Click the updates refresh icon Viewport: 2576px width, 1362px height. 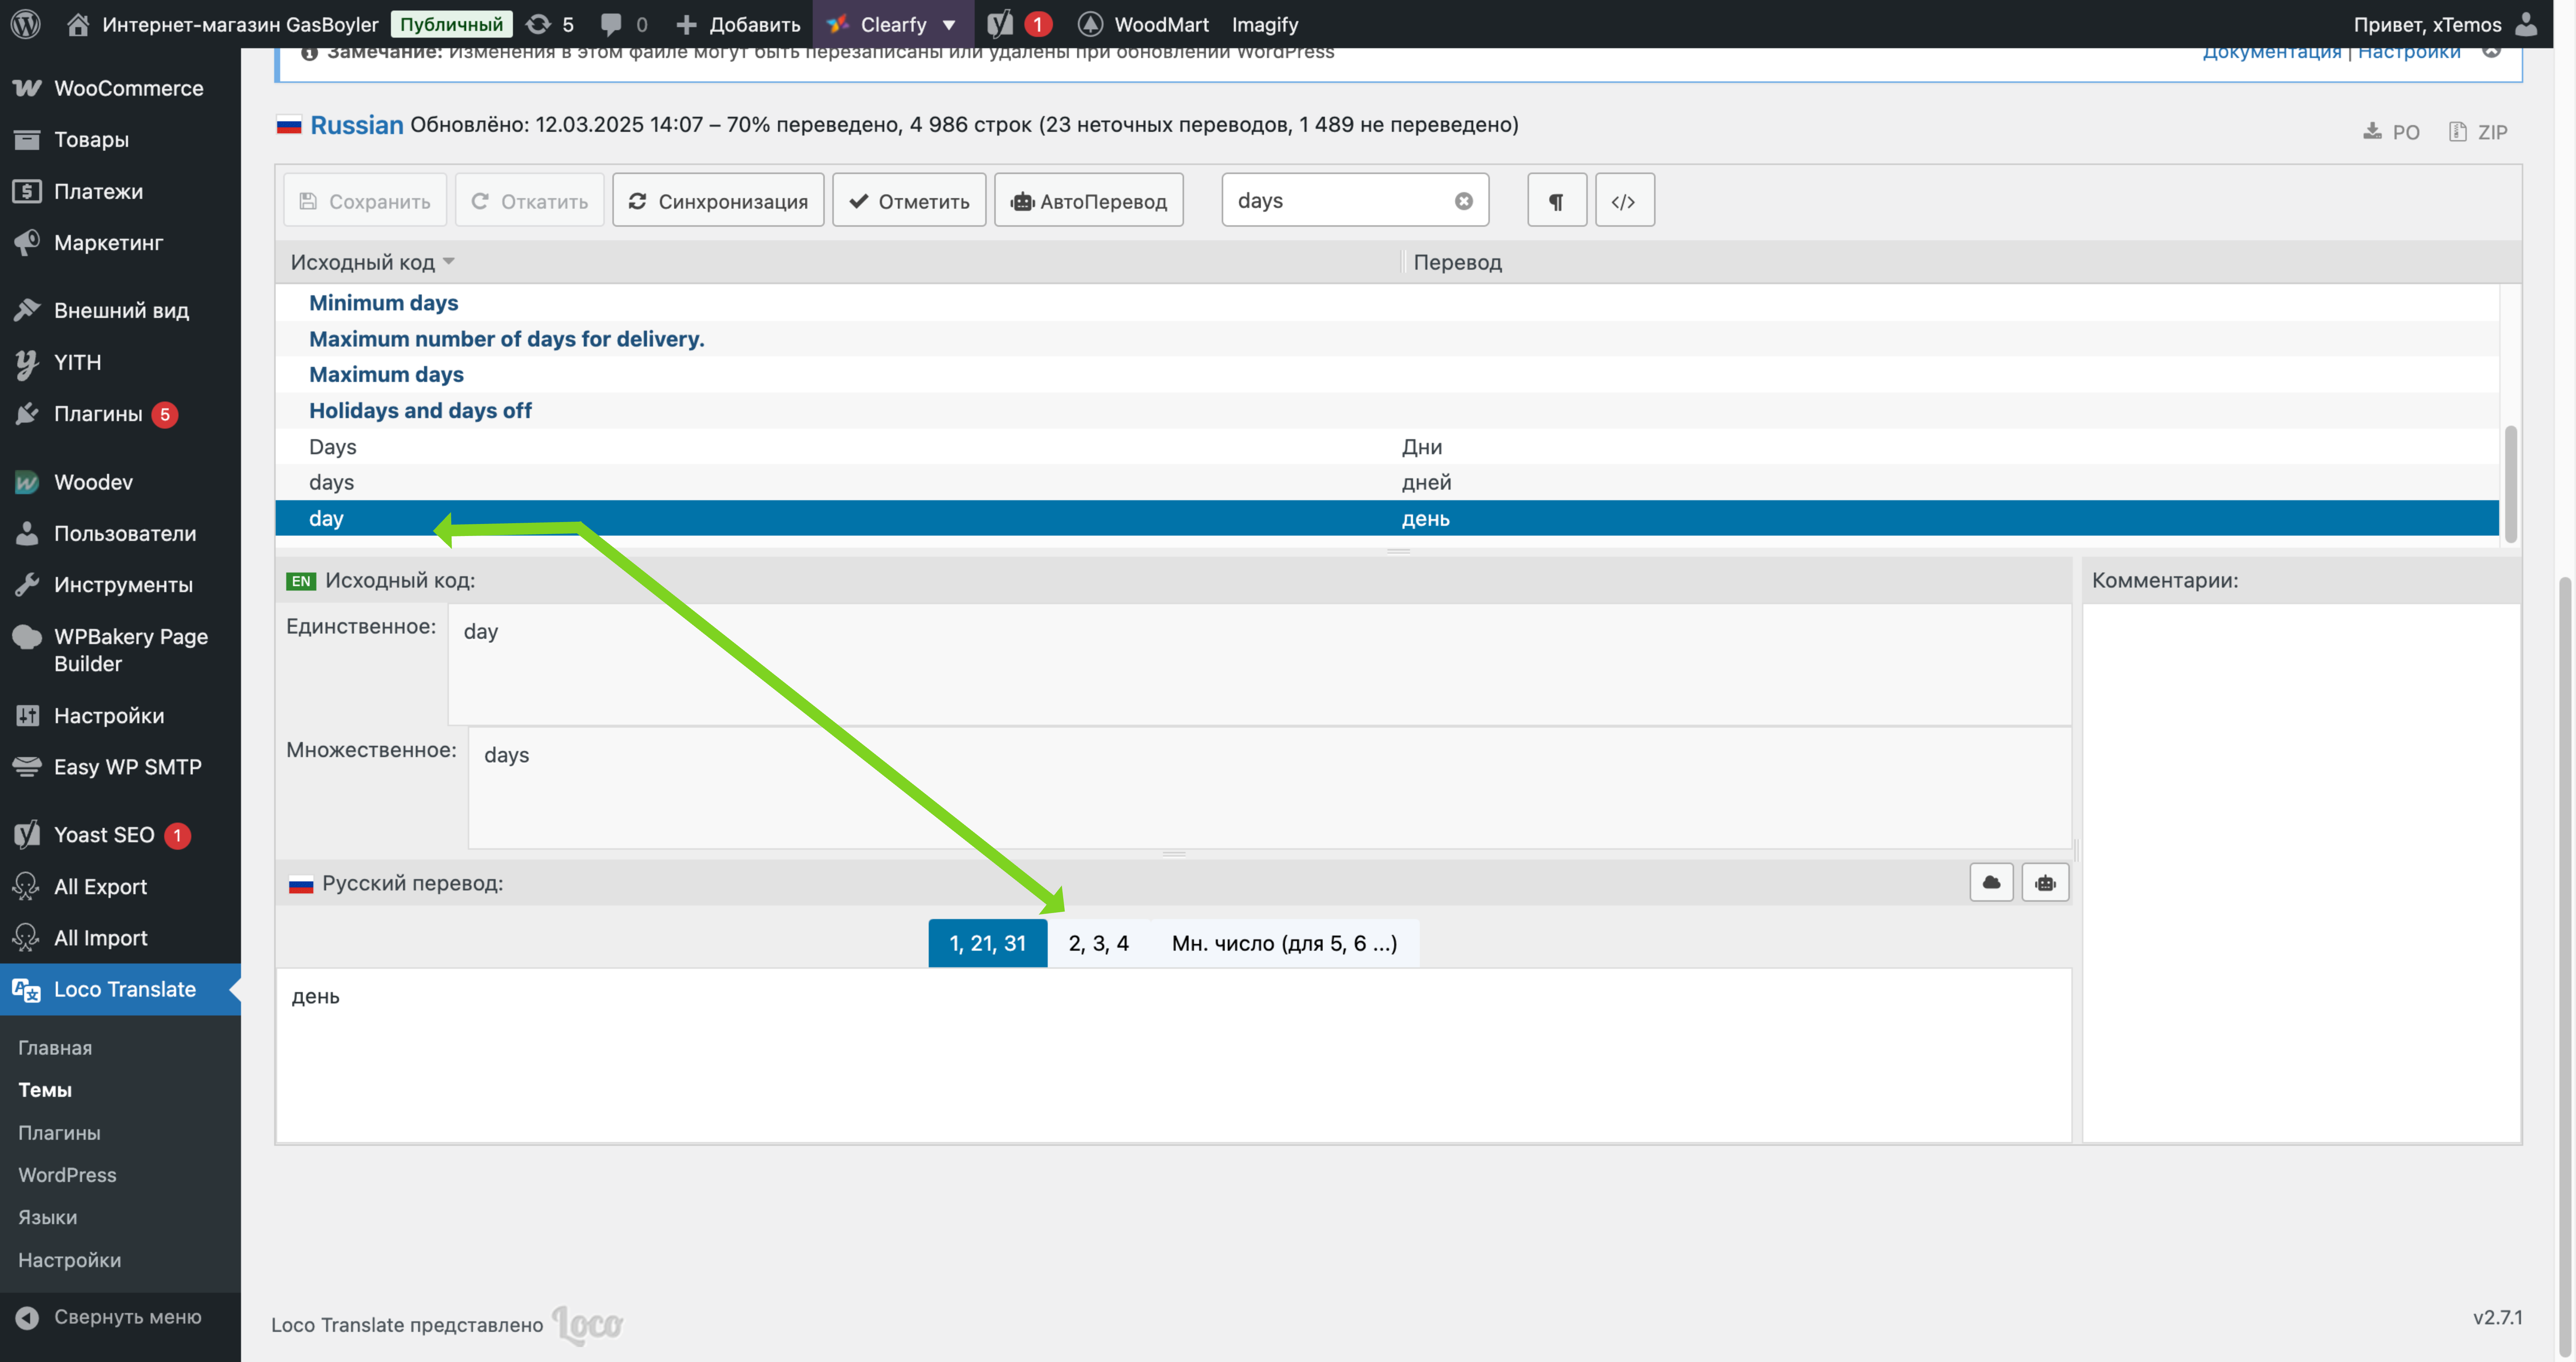pyautogui.click(x=538, y=24)
